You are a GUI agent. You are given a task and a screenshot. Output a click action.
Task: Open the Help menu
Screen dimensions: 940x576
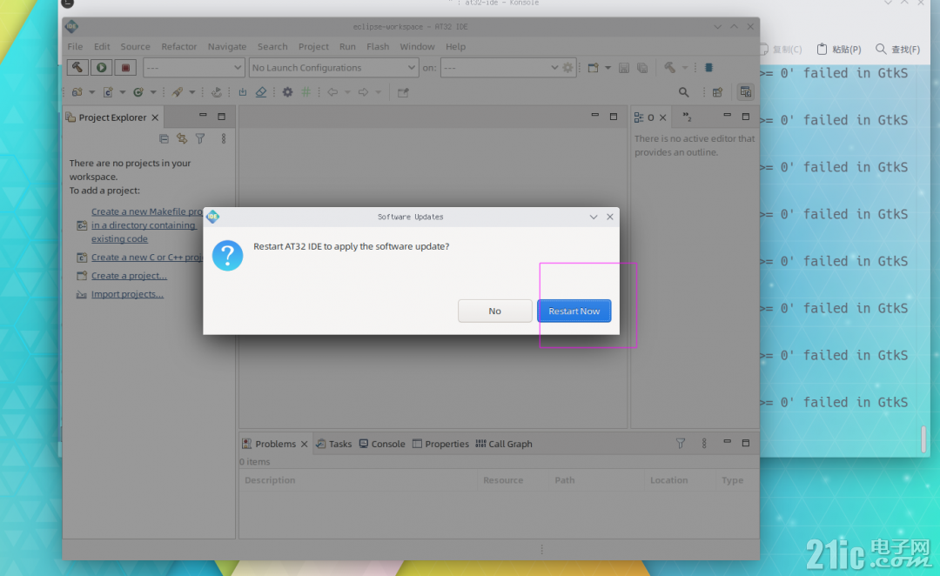[x=455, y=46]
